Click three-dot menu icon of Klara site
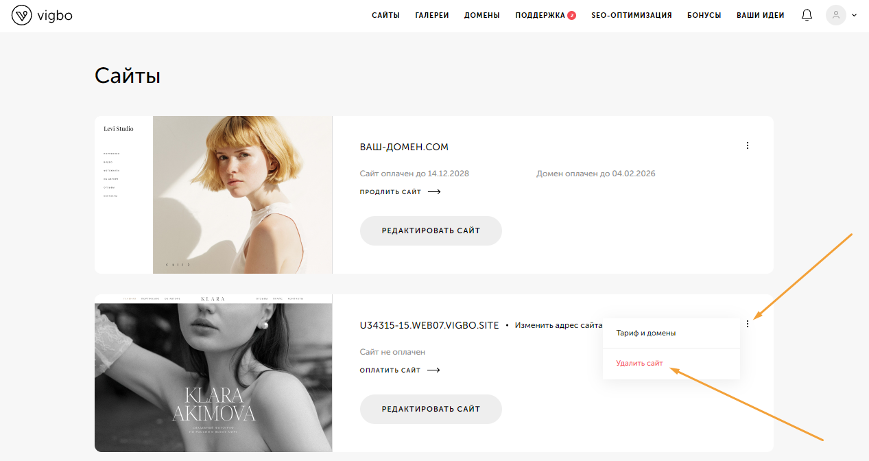869x461 pixels. 747,324
